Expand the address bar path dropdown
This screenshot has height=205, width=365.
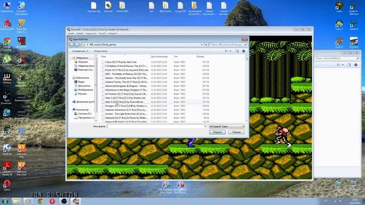(201, 44)
